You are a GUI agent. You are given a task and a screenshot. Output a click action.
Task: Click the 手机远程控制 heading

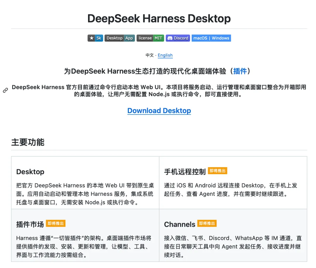[185, 172]
